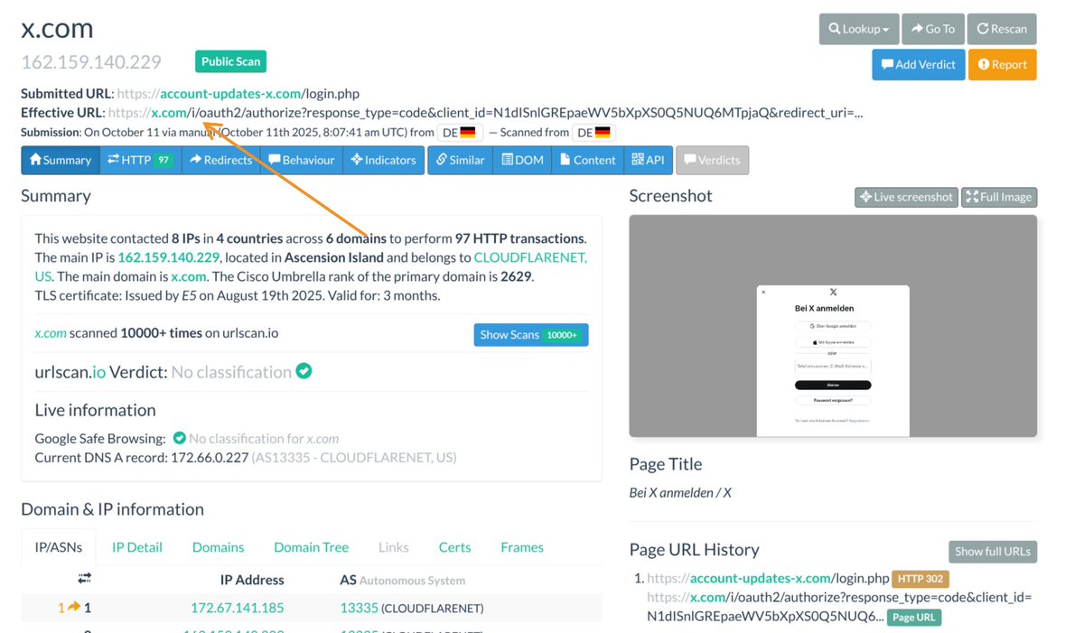The image size is (1084, 633).
Task: Click italic x.com scanned link
Action: point(51,333)
